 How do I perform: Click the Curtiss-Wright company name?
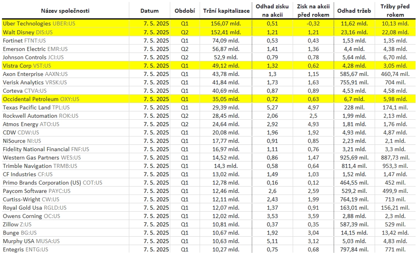(21, 199)
